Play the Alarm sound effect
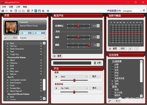Screen dimensions: 147x105 (x=57, y=77)
